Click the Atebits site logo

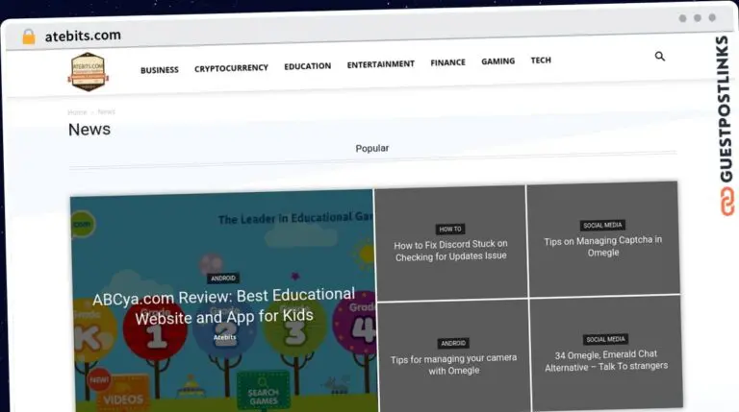tap(88, 71)
